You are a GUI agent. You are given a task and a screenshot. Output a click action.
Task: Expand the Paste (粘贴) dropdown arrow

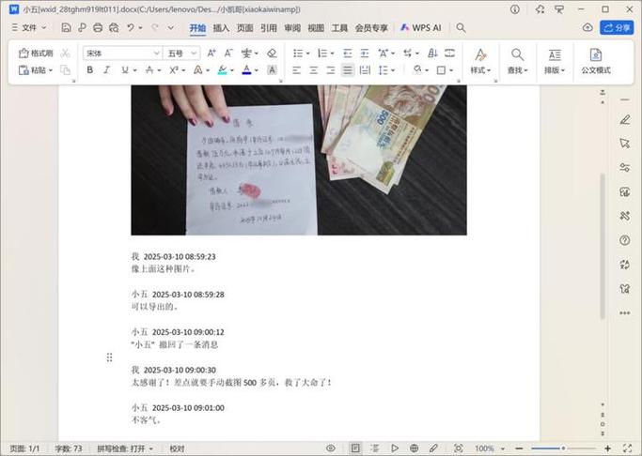click(51, 70)
